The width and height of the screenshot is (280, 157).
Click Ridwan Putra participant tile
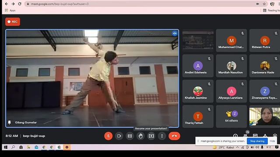point(265,41)
